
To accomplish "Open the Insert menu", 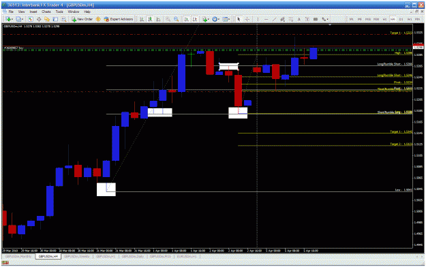I will (x=33, y=12).
